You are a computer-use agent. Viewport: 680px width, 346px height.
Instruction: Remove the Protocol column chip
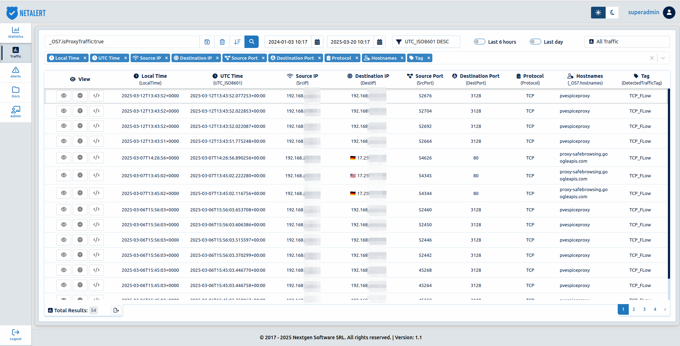pyautogui.click(x=357, y=58)
